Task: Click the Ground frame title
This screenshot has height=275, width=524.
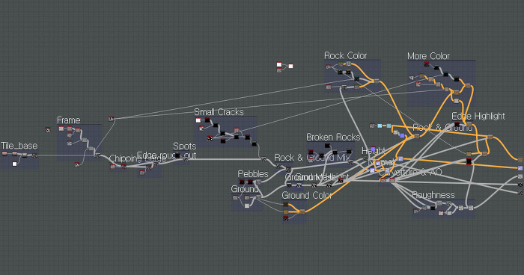Action: tap(245, 189)
